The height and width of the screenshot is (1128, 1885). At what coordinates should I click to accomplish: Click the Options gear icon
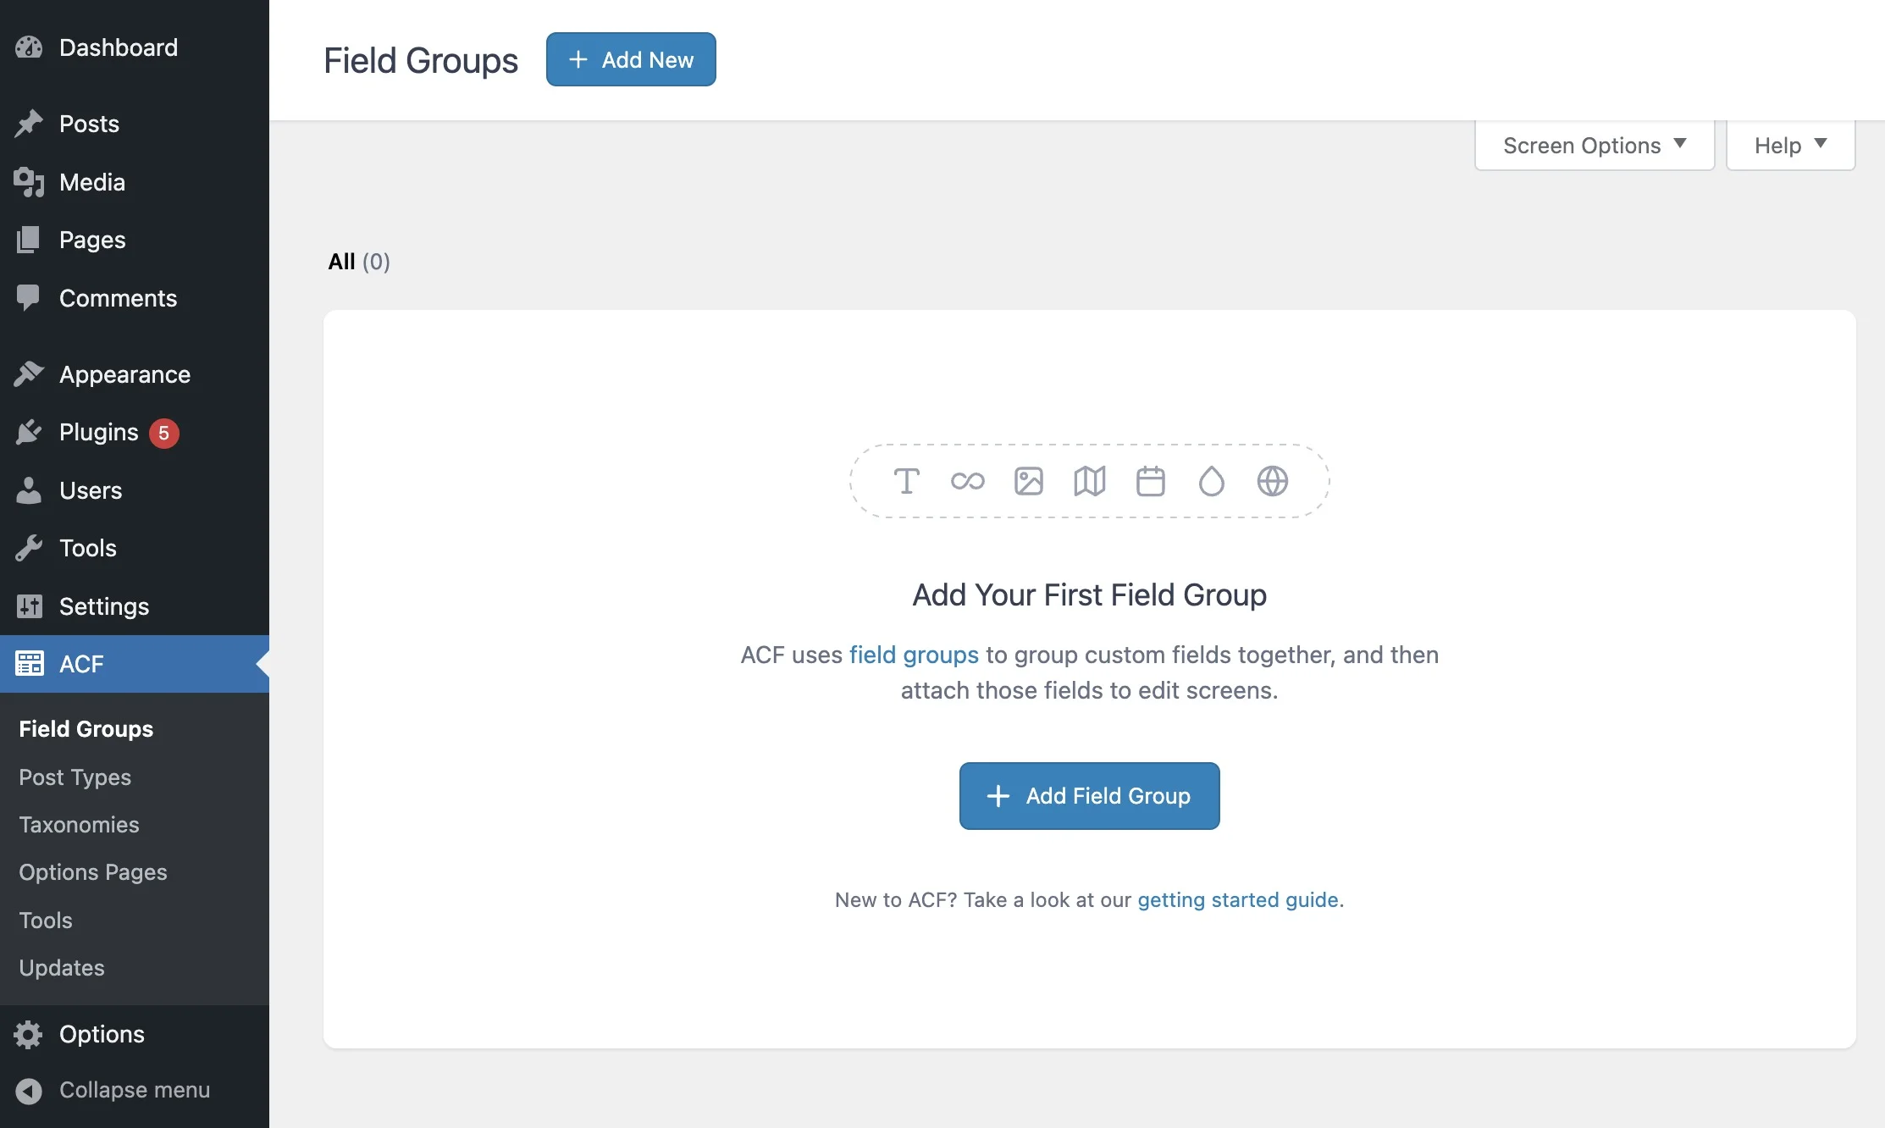tap(29, 1034)
